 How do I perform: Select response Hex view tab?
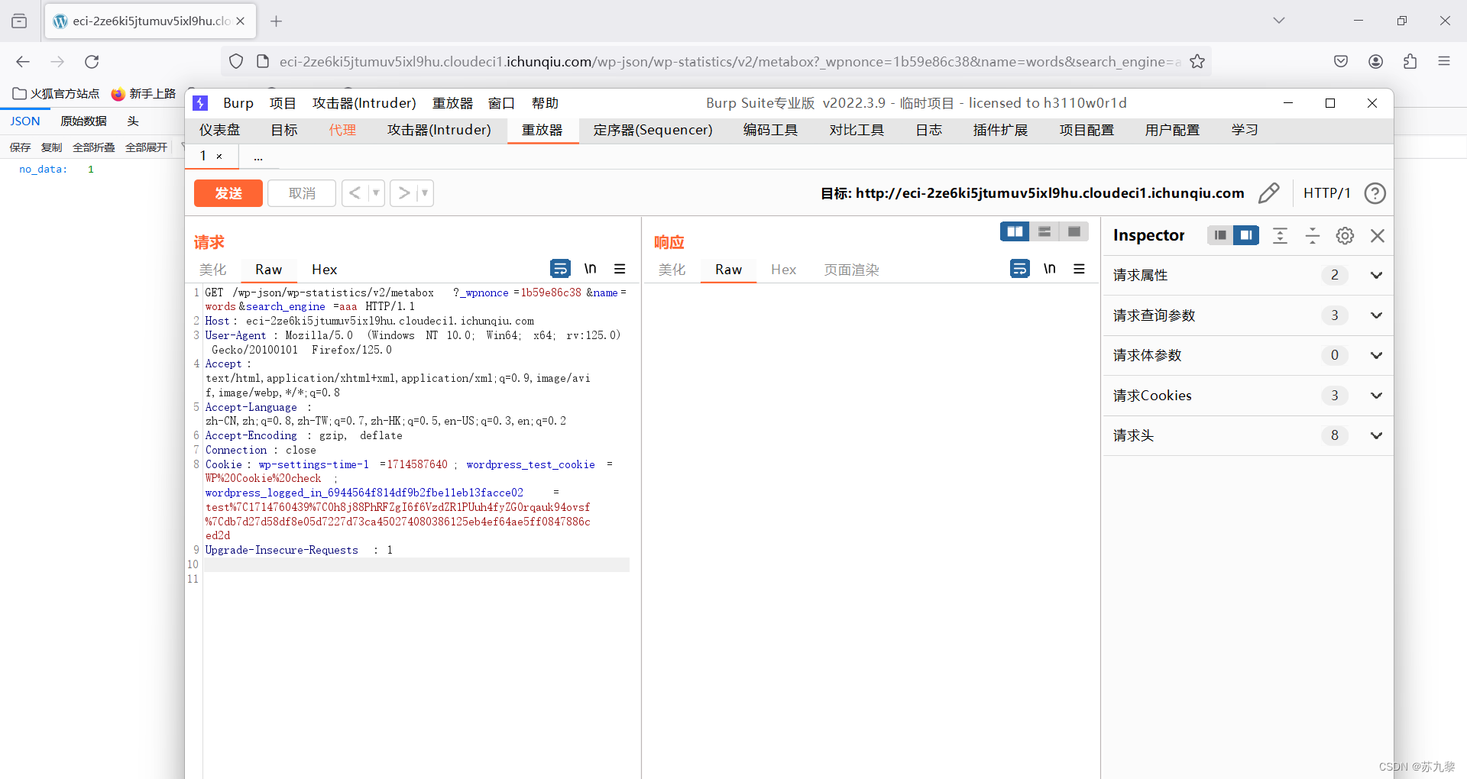click(x=783, y=270)
